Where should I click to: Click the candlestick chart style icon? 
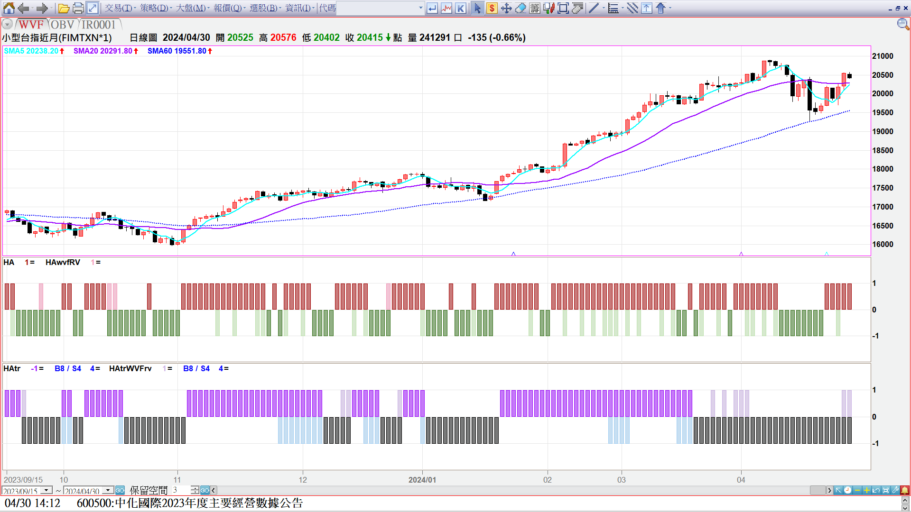(549, 8)
